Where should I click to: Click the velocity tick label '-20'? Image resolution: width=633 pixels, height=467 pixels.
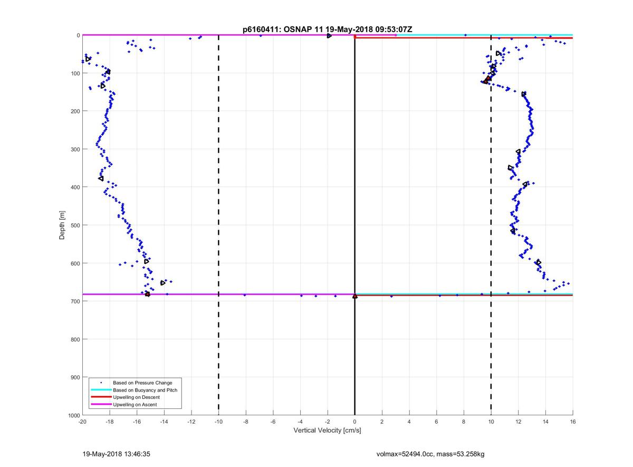pyautogui.click(x=82, y=422)
